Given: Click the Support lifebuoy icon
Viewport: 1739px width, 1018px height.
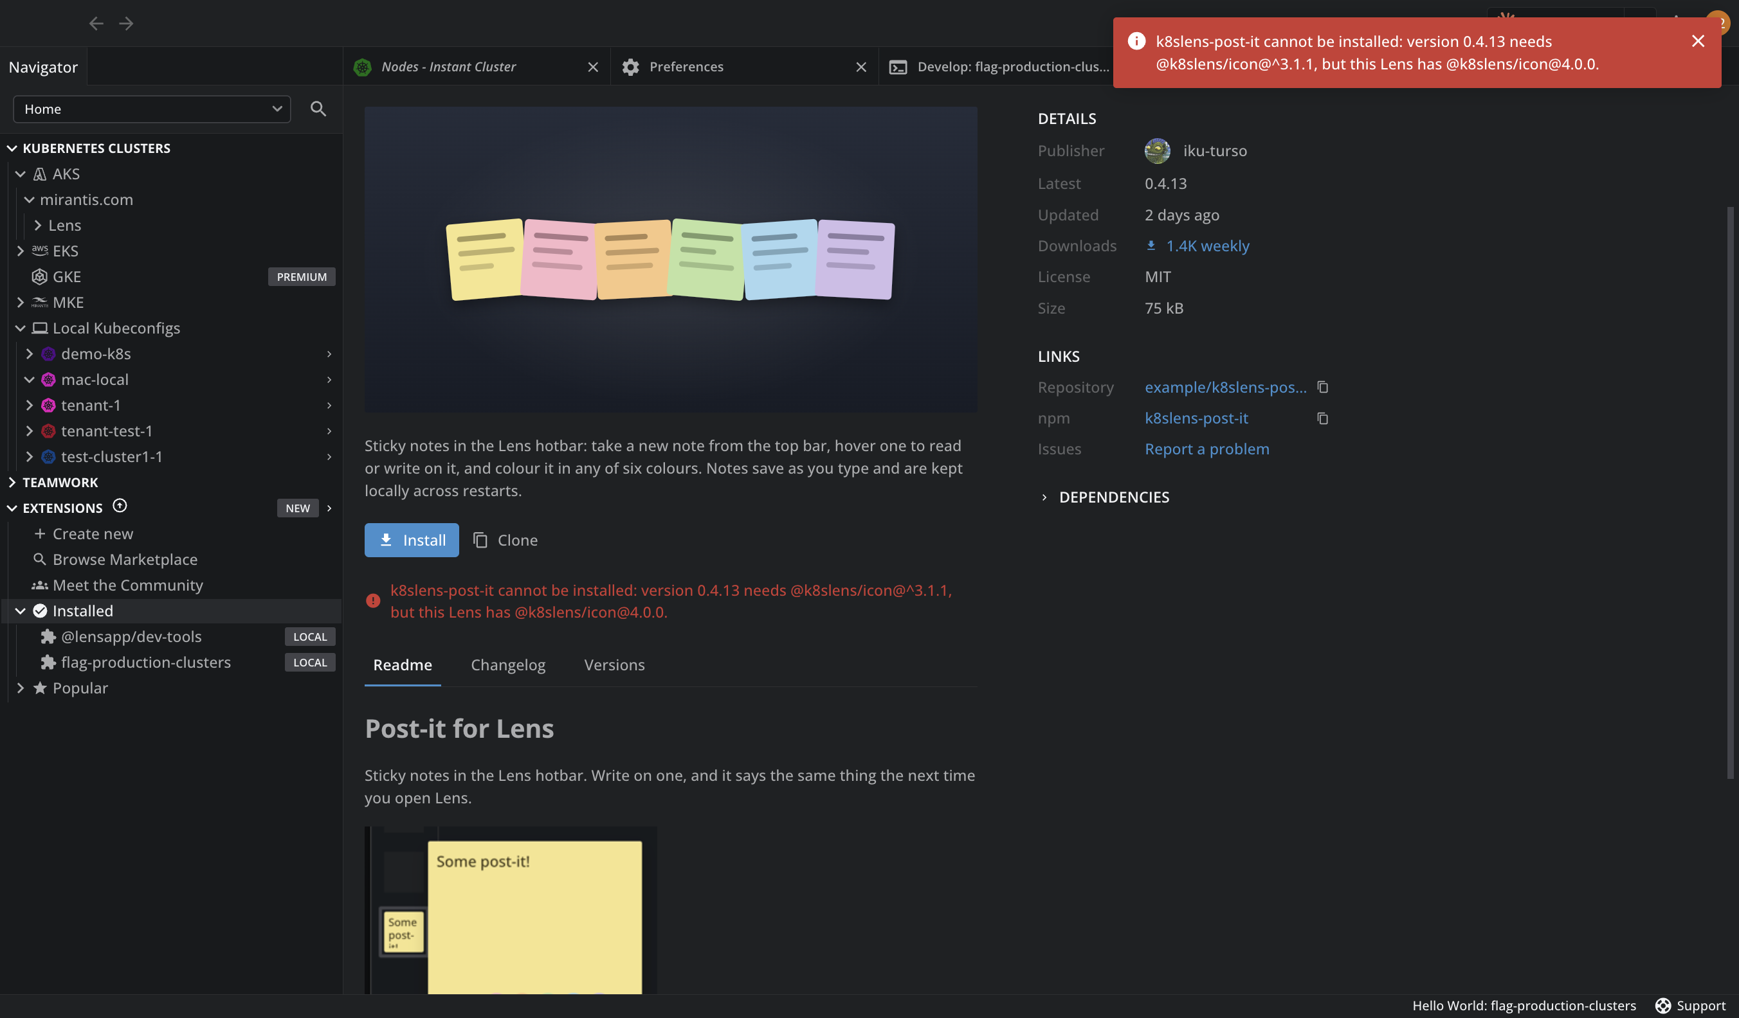Looking at the screenshot, I should pyautogui.click(x=1663, y=1006).
